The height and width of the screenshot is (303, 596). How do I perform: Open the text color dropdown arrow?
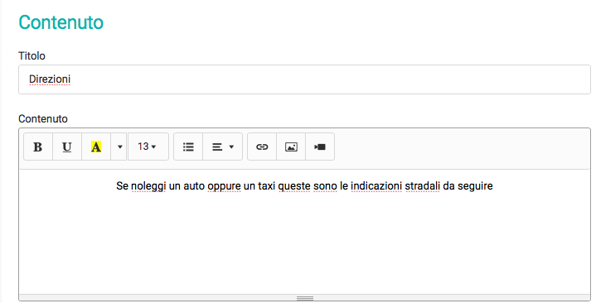pyautogui.click(x=119, y=147)
